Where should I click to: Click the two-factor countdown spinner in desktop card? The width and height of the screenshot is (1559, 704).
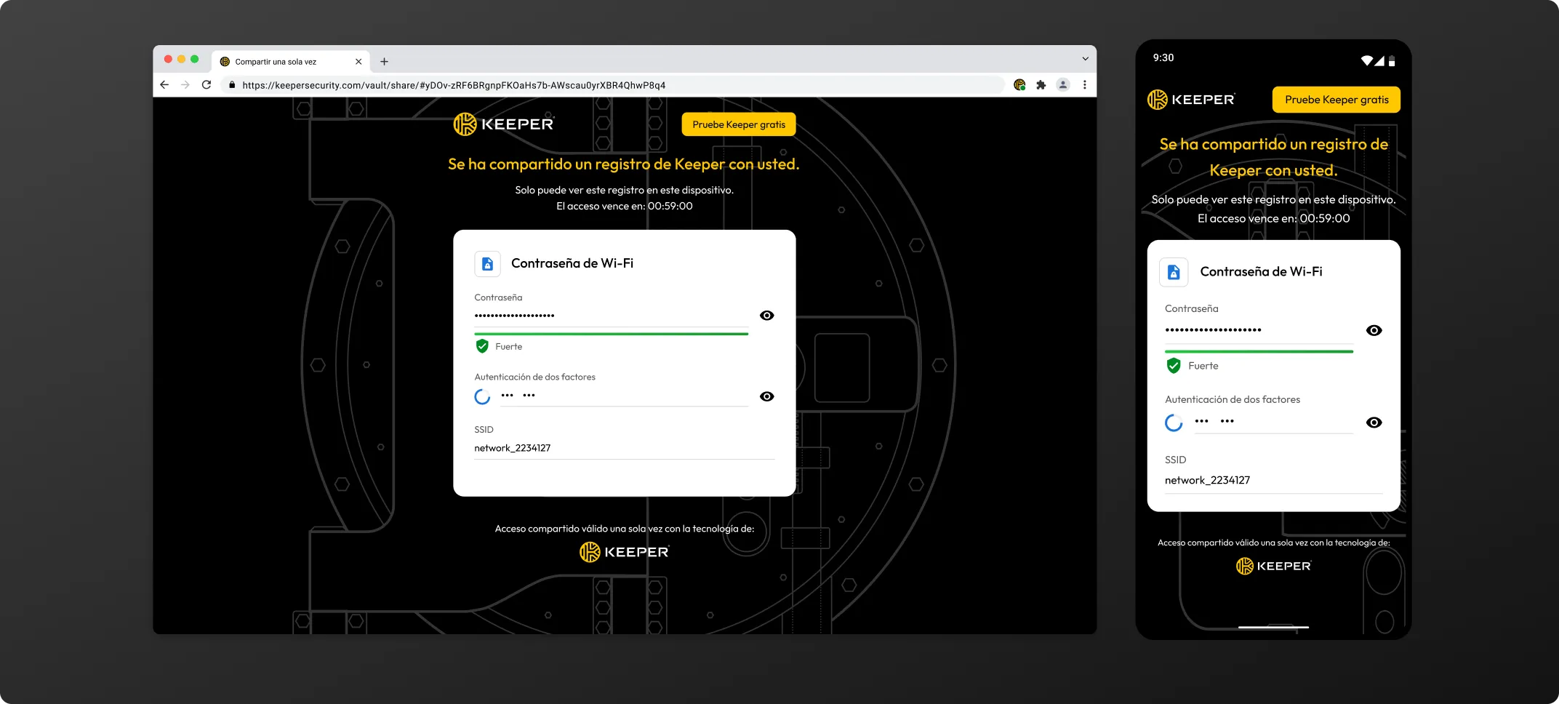click(482, 396)
